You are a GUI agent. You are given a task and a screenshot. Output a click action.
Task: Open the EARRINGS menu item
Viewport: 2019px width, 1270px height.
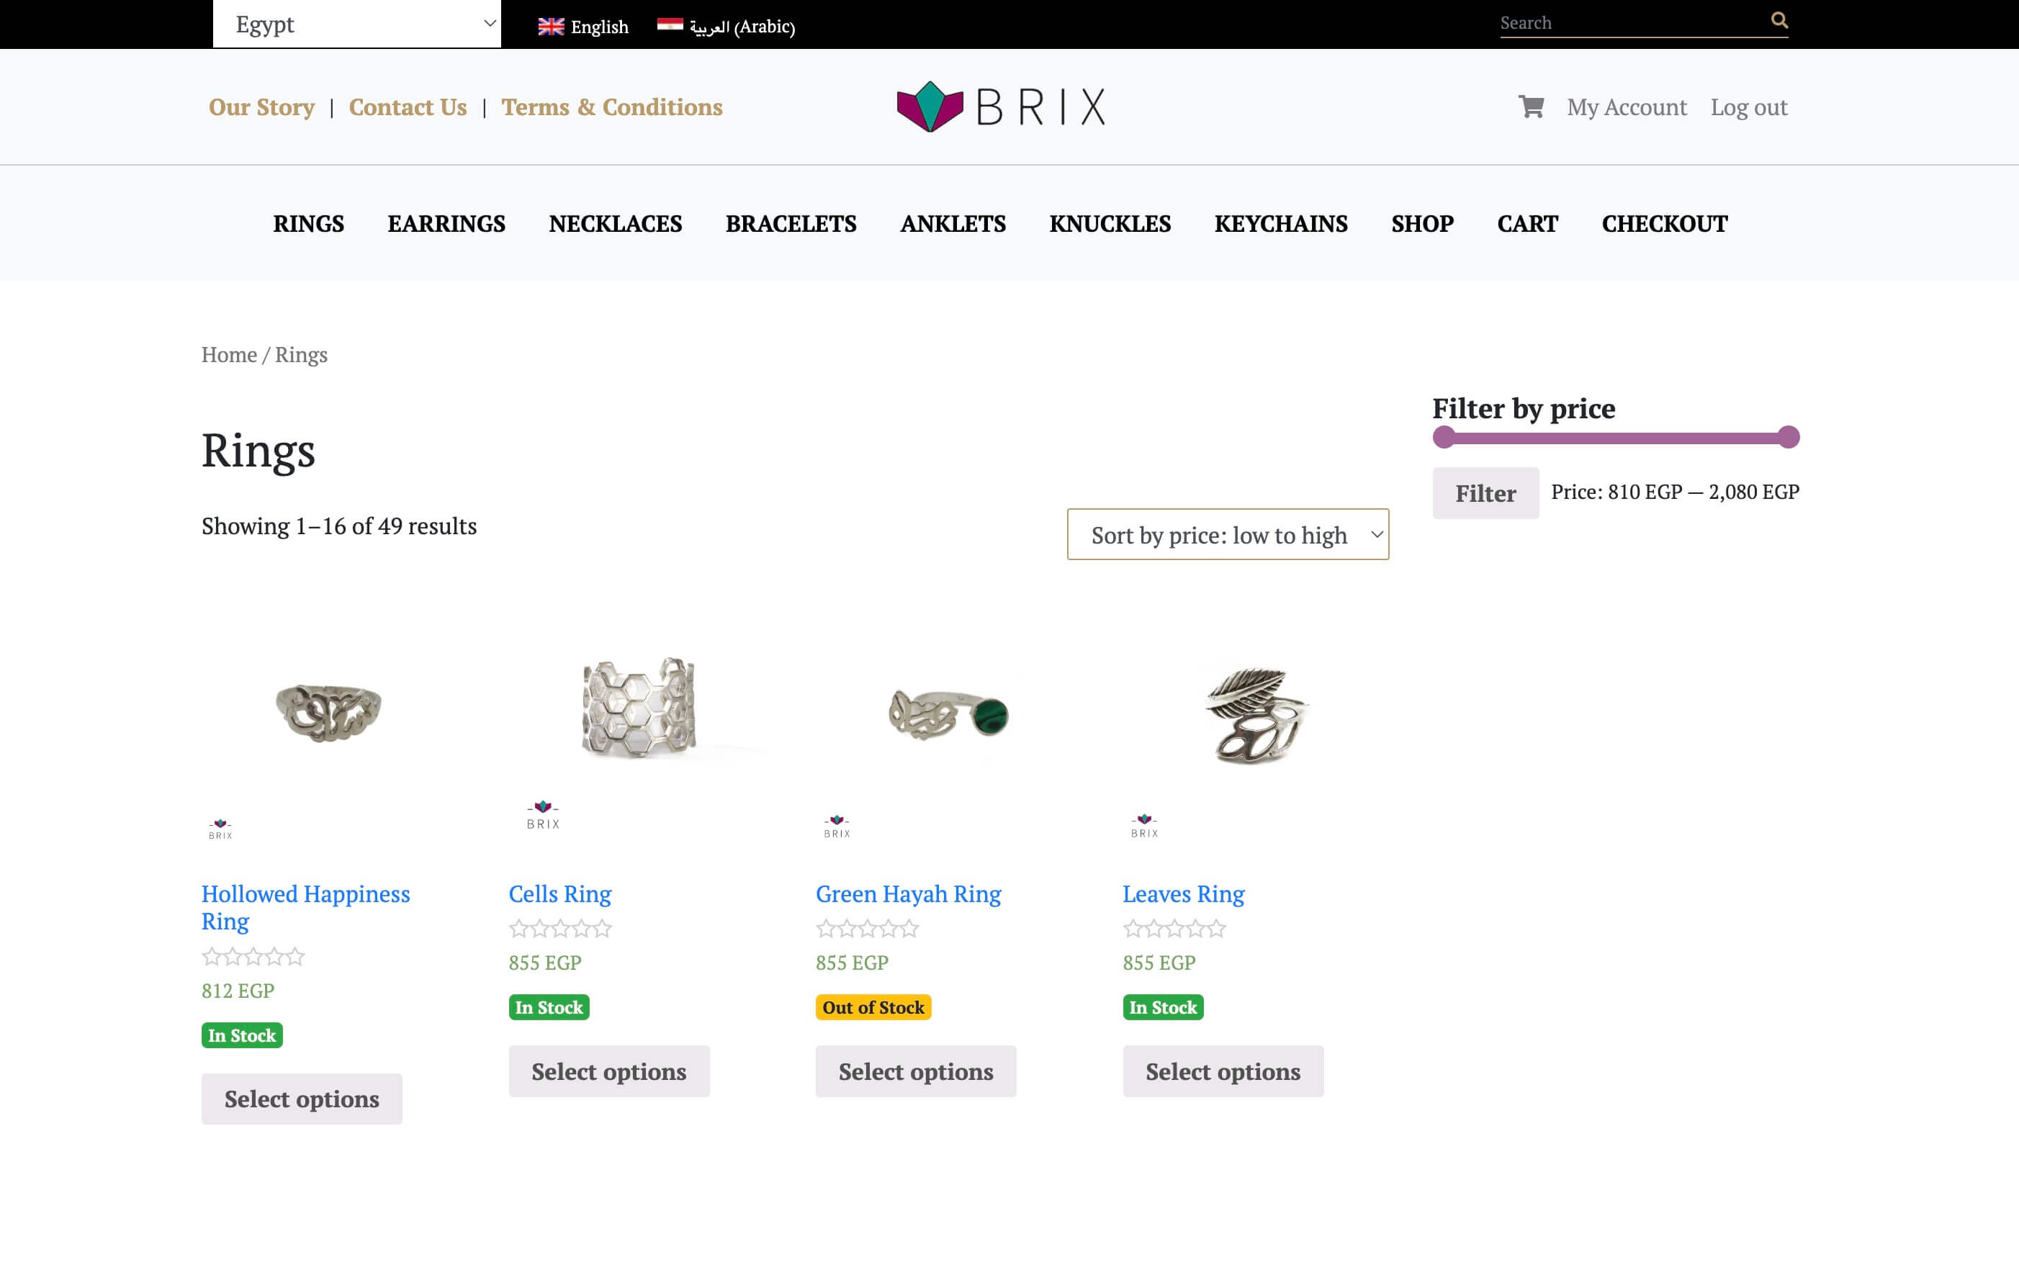(446, 224)
